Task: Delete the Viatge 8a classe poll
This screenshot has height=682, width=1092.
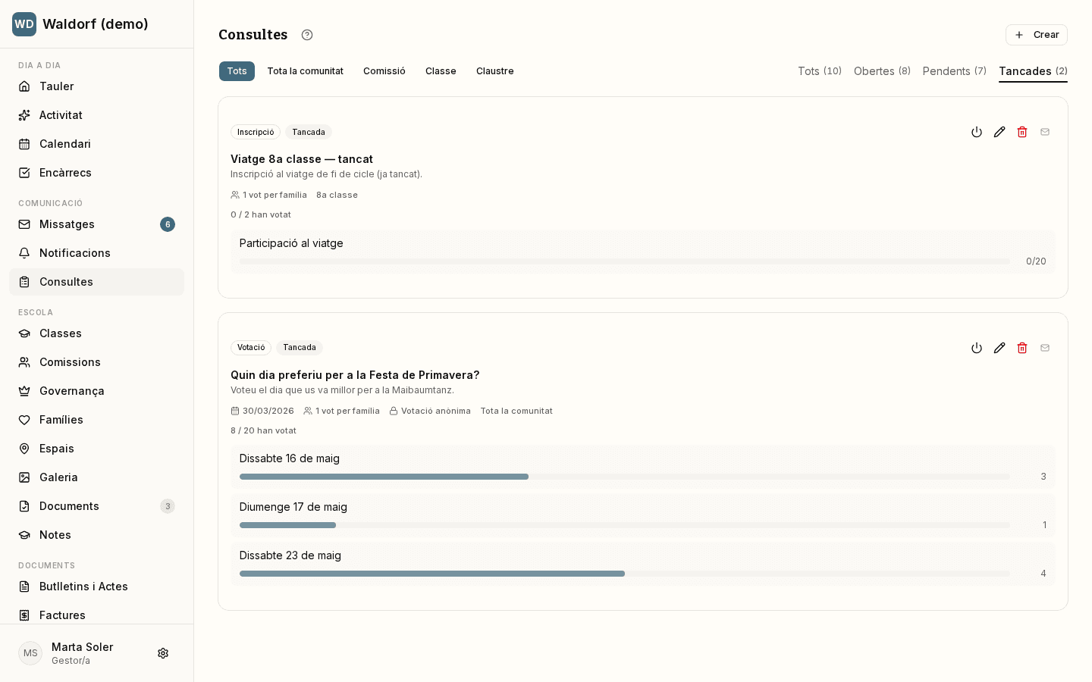Action: pos(1022,132)
